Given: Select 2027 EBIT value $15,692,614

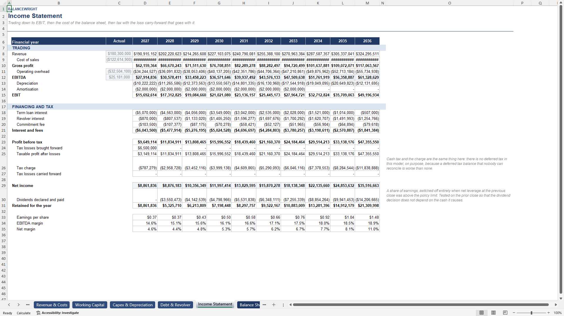Looking at the screenshot, I should pos(145,95).
